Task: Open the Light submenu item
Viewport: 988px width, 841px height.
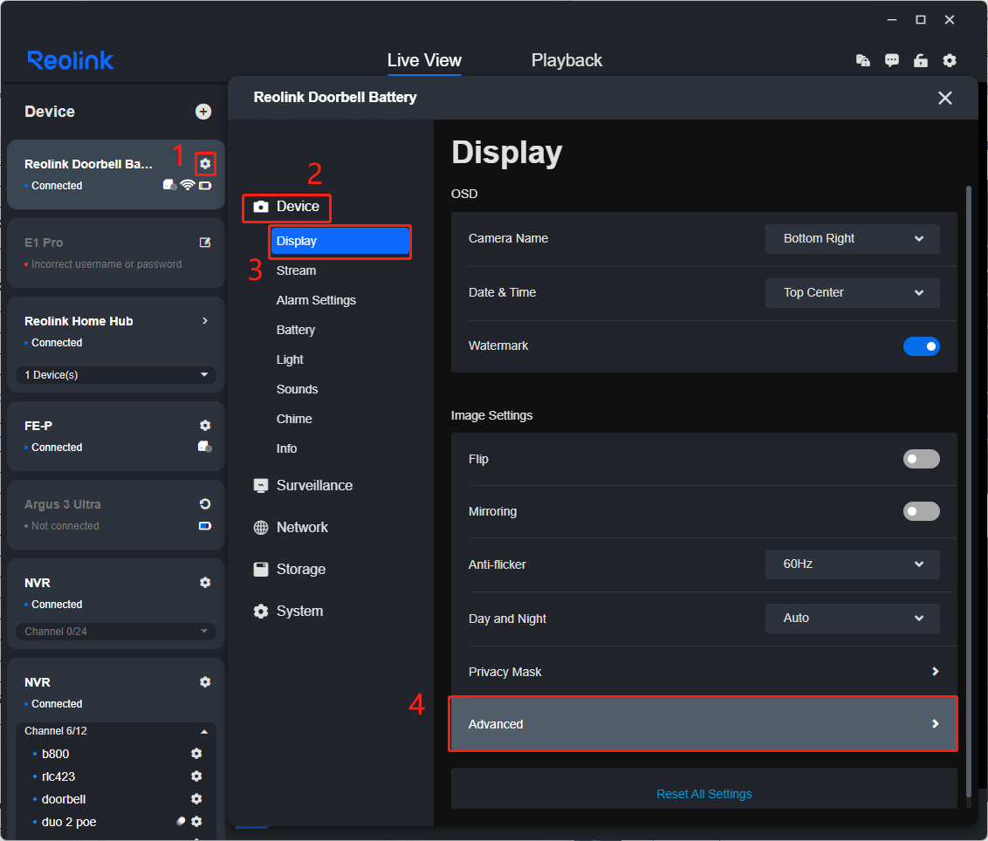Action: 290,359
